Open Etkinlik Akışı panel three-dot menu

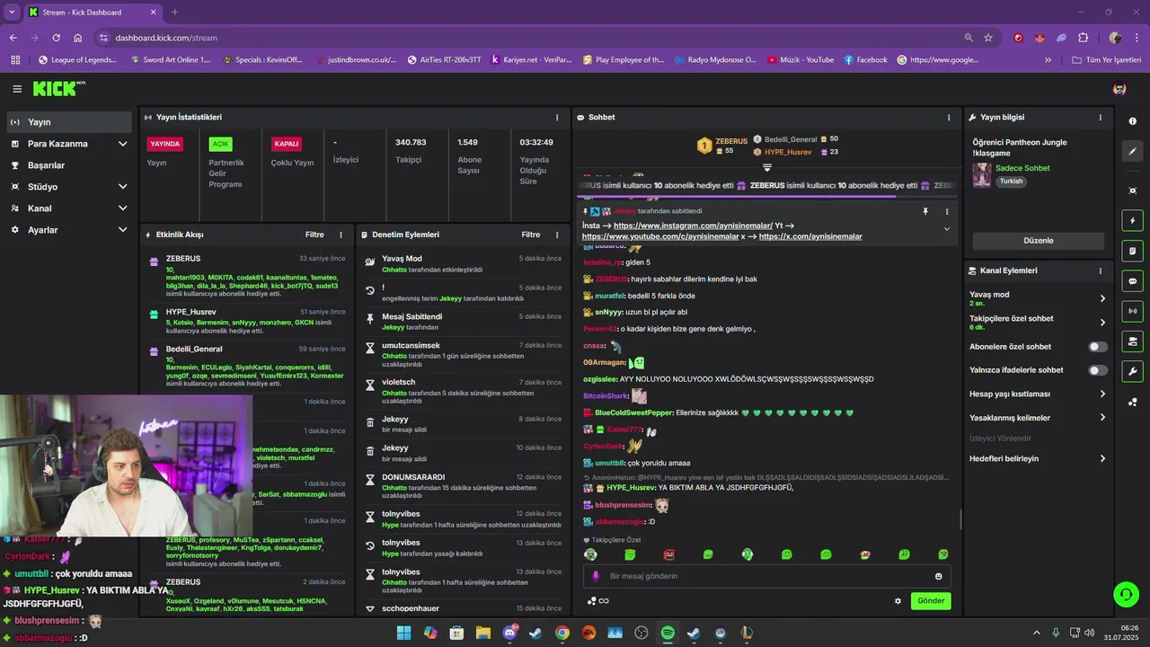341,235
